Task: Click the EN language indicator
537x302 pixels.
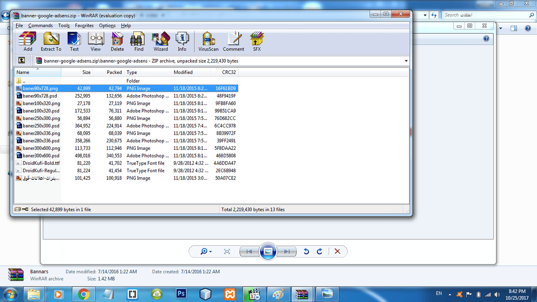Action: point(439,293)
